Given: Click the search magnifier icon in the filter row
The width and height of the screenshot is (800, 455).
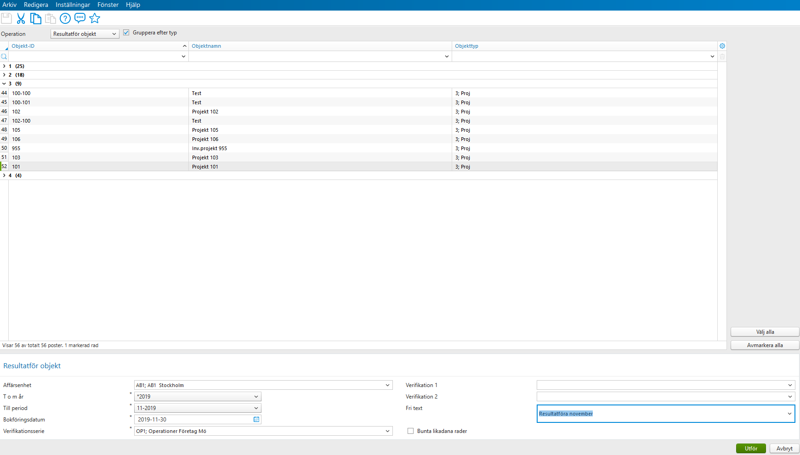Looking at the screenshot, I should coord(4,56).
